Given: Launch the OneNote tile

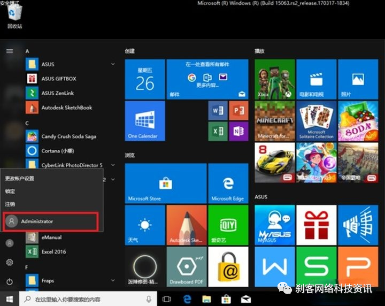Looking at the screenshot, I should click(x=238, y=132).
